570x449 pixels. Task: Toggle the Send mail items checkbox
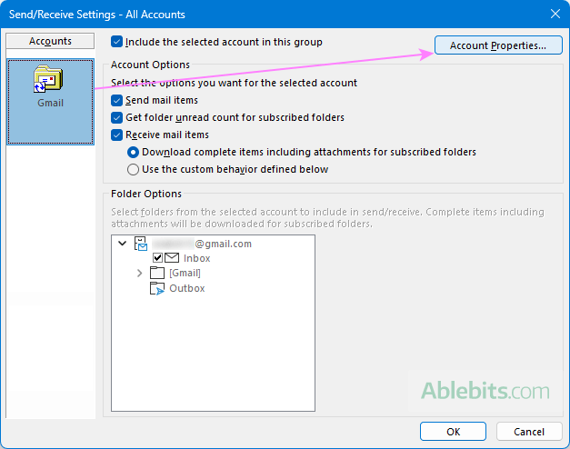click(x=116, y=100)
